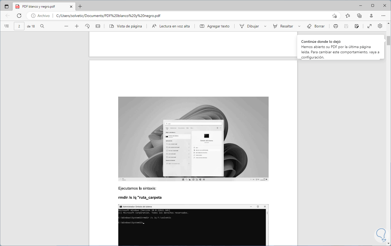Select the PDF blanco y negro.pdf tab
Viewport: 391px width, 246px height.
pyautogui.click(x=44, y=7)
